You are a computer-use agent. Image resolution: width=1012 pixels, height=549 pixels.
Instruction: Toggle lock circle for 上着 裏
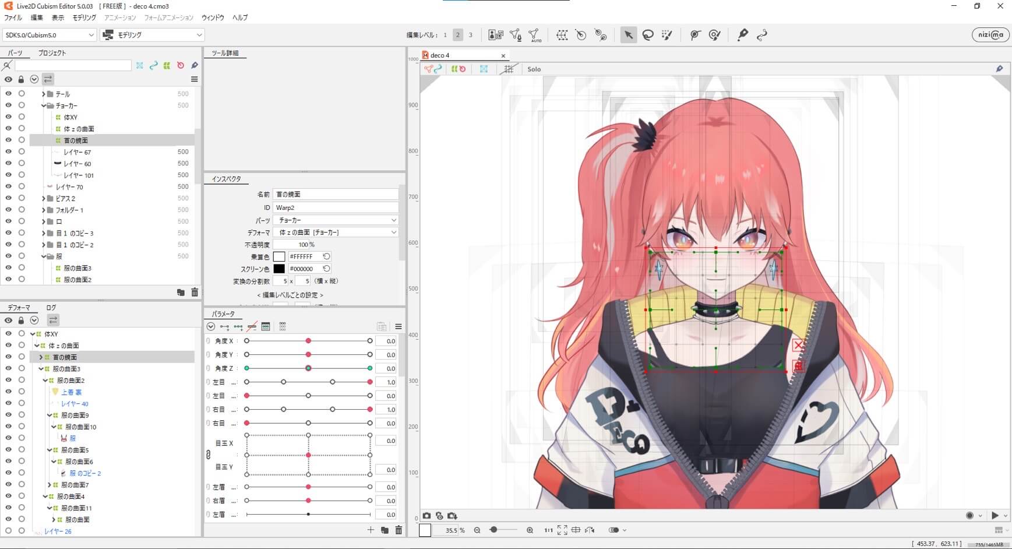[x=22, y=392]
